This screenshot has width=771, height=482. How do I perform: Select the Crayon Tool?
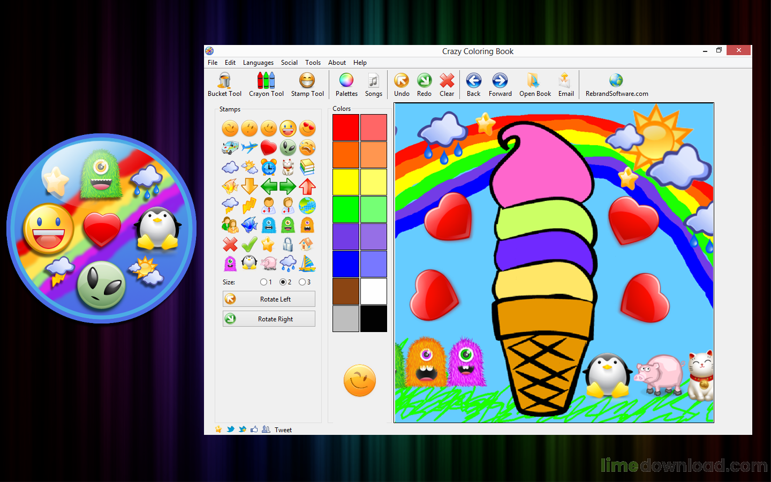pyautogui.click(x=266, y=85)
